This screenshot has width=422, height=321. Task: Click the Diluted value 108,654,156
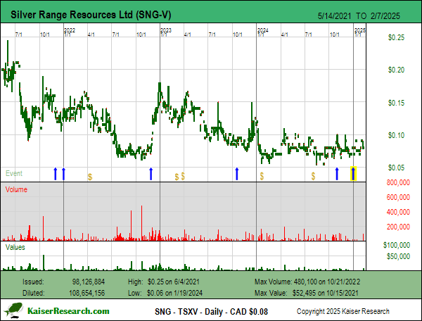point(87,293)
